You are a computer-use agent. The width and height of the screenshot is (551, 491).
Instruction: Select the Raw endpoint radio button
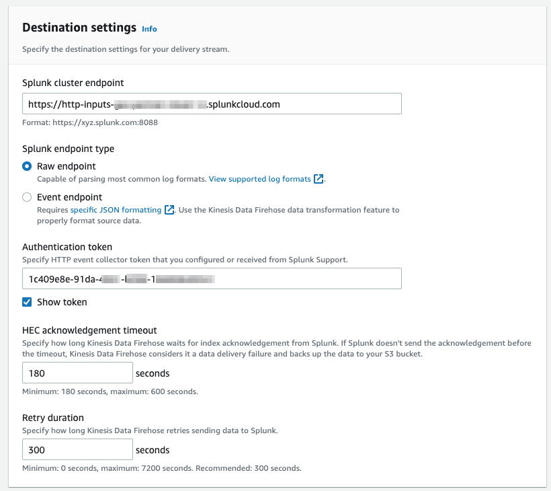[27, 166]
